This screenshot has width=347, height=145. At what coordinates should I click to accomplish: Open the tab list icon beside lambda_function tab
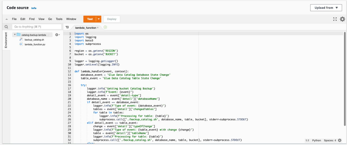click(x=67, y=27)
